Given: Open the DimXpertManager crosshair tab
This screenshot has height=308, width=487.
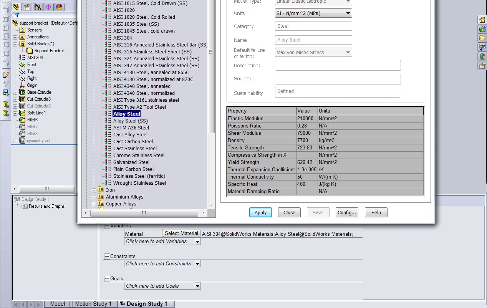Looking at the screenshot, I should [48, 7].
